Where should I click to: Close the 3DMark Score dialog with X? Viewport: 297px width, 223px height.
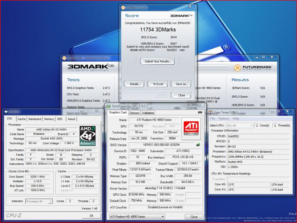tap(190, 7)
